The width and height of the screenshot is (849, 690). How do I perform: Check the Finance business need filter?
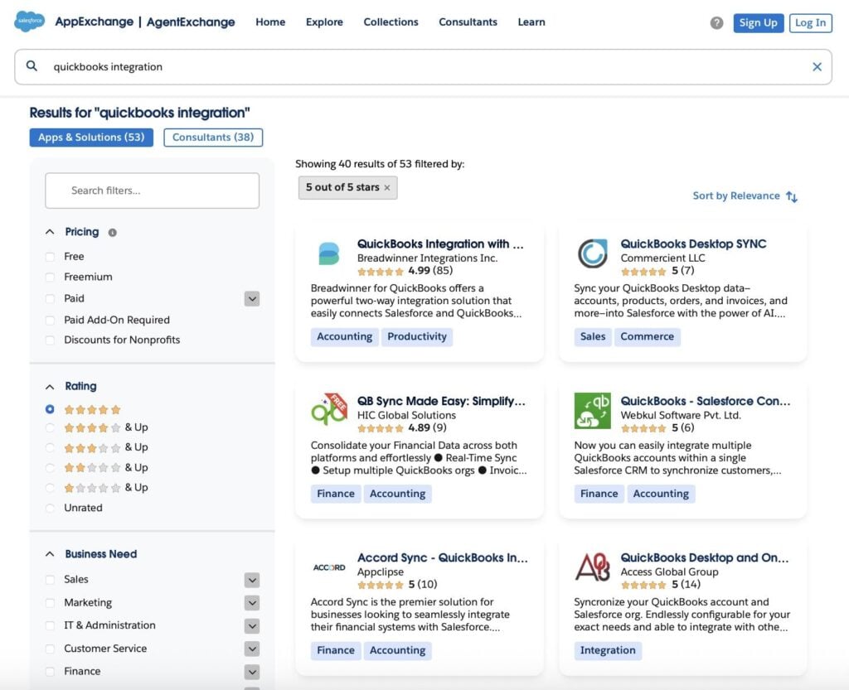[50, 672]
